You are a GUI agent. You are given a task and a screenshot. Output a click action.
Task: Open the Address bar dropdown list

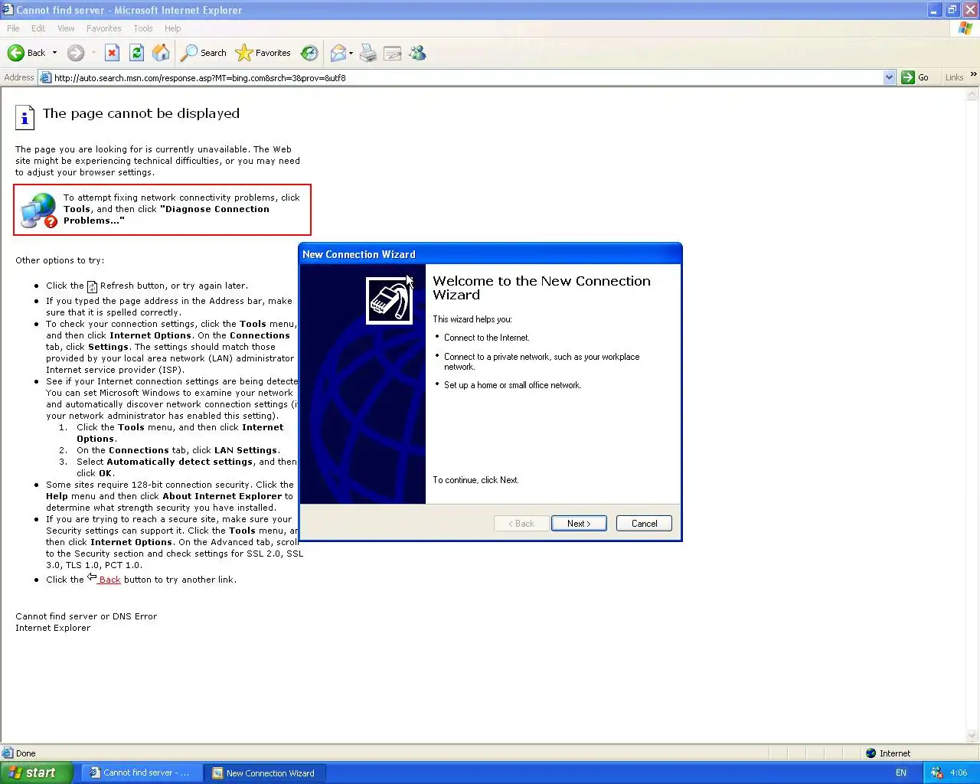pos(889,77)
